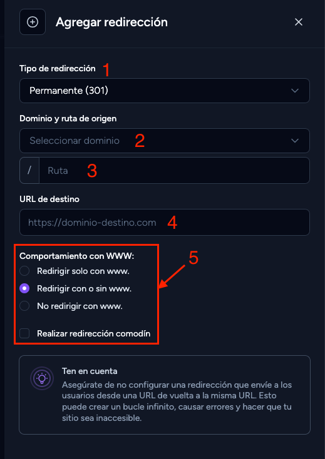The height and width of the screenshot is (459, 325).
Task: Click the URL de destino input field
Action: [x=165, y=223]
